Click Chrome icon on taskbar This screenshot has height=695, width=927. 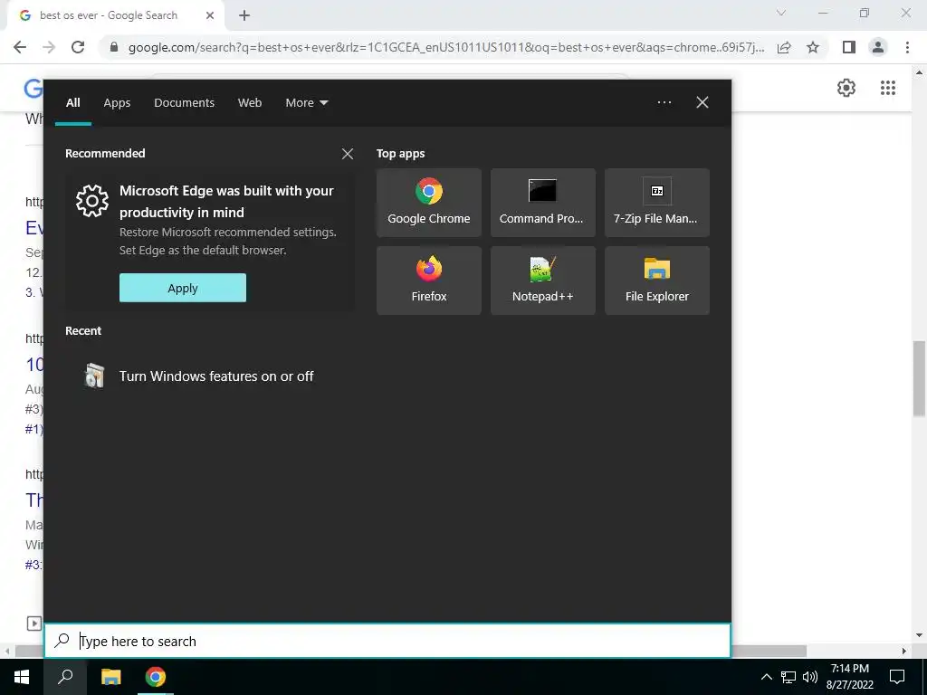(156, 677)
